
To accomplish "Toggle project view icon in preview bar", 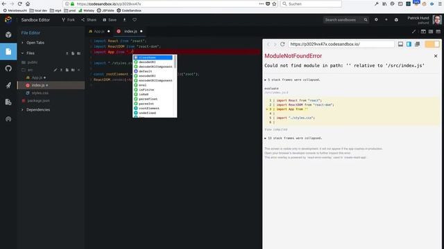I will [409, 44].
